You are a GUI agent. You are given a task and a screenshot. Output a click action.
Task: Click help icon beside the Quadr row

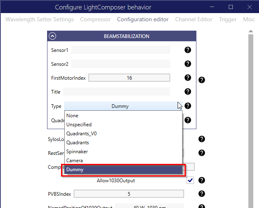pos(188,120)
